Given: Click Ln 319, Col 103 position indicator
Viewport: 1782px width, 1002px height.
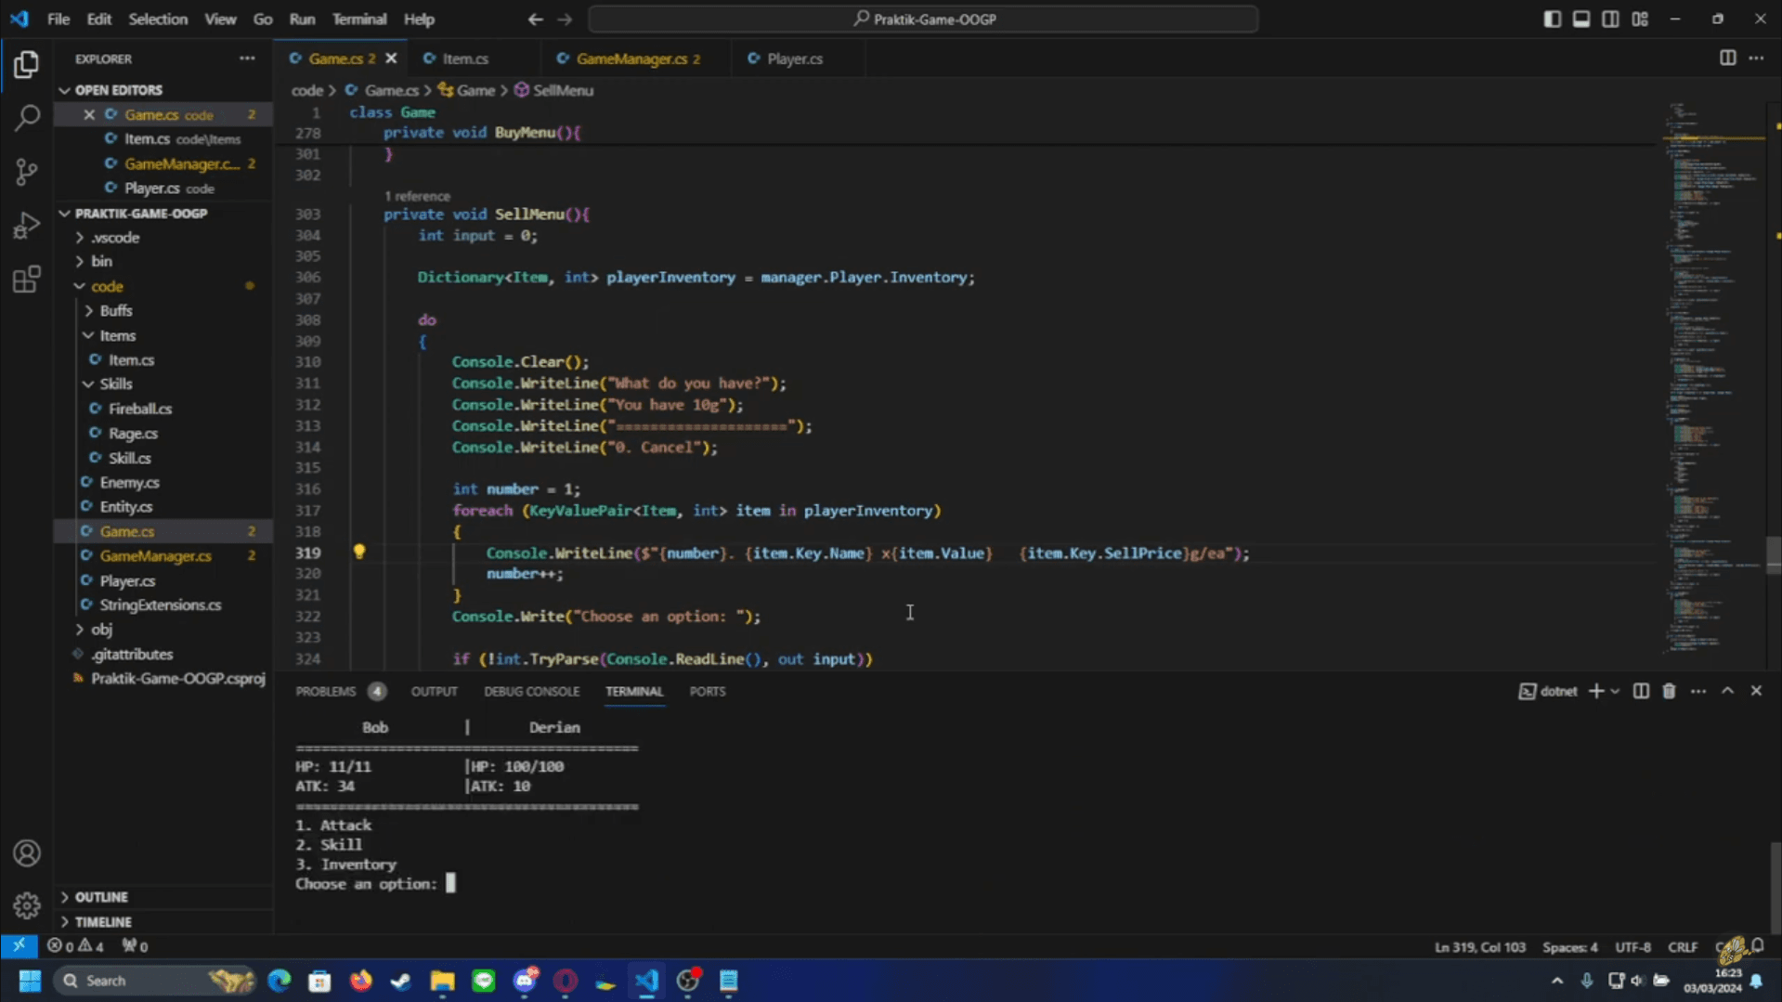Looking at the screenshot, I should 1479,946.
